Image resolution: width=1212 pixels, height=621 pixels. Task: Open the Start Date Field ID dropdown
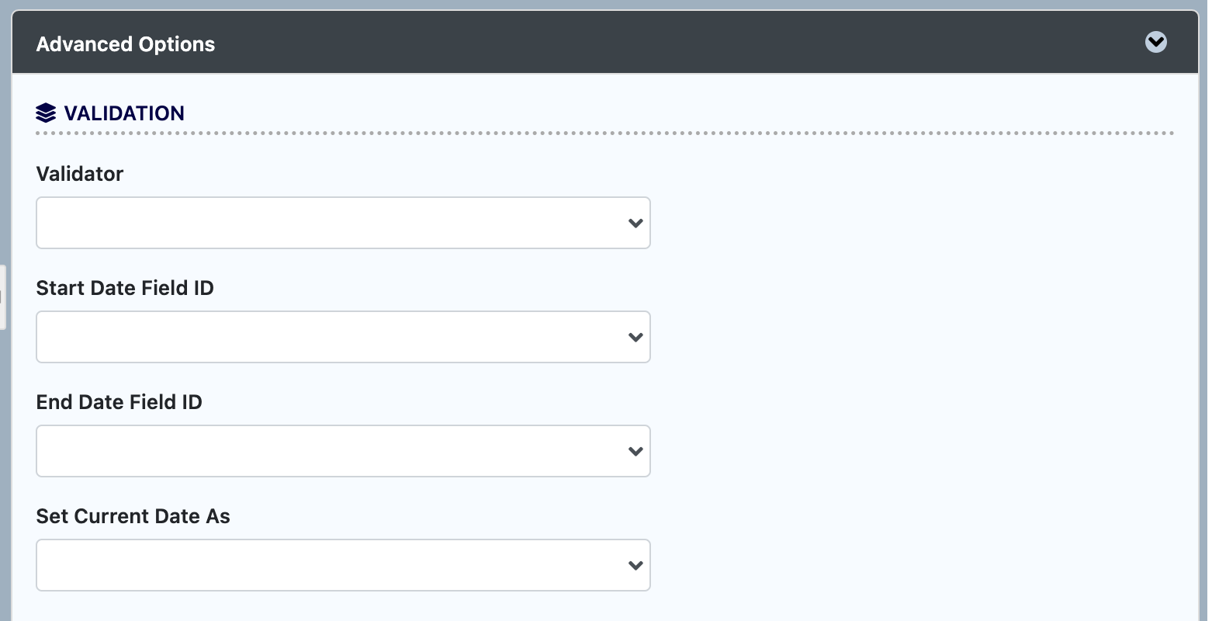342,338
